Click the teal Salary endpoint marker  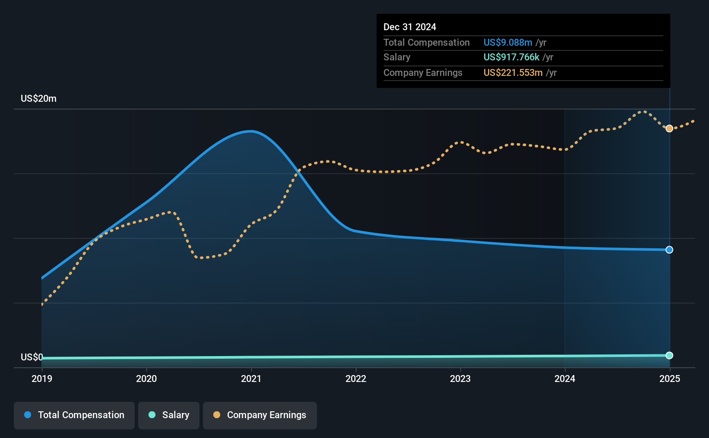tap(669, 355)
